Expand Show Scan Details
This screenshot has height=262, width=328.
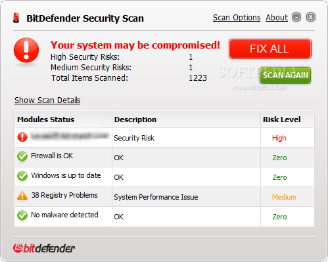click(x=47, y=100)
